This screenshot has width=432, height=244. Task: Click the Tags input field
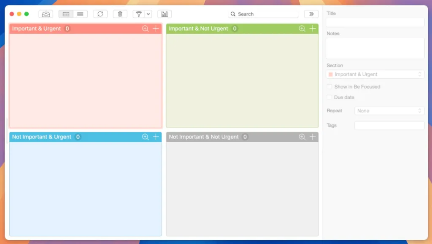tap(389, 125)
